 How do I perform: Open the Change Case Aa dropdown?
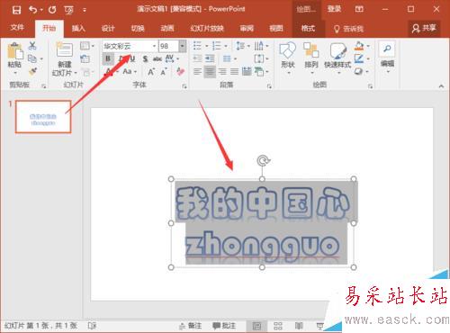[130, 72]
